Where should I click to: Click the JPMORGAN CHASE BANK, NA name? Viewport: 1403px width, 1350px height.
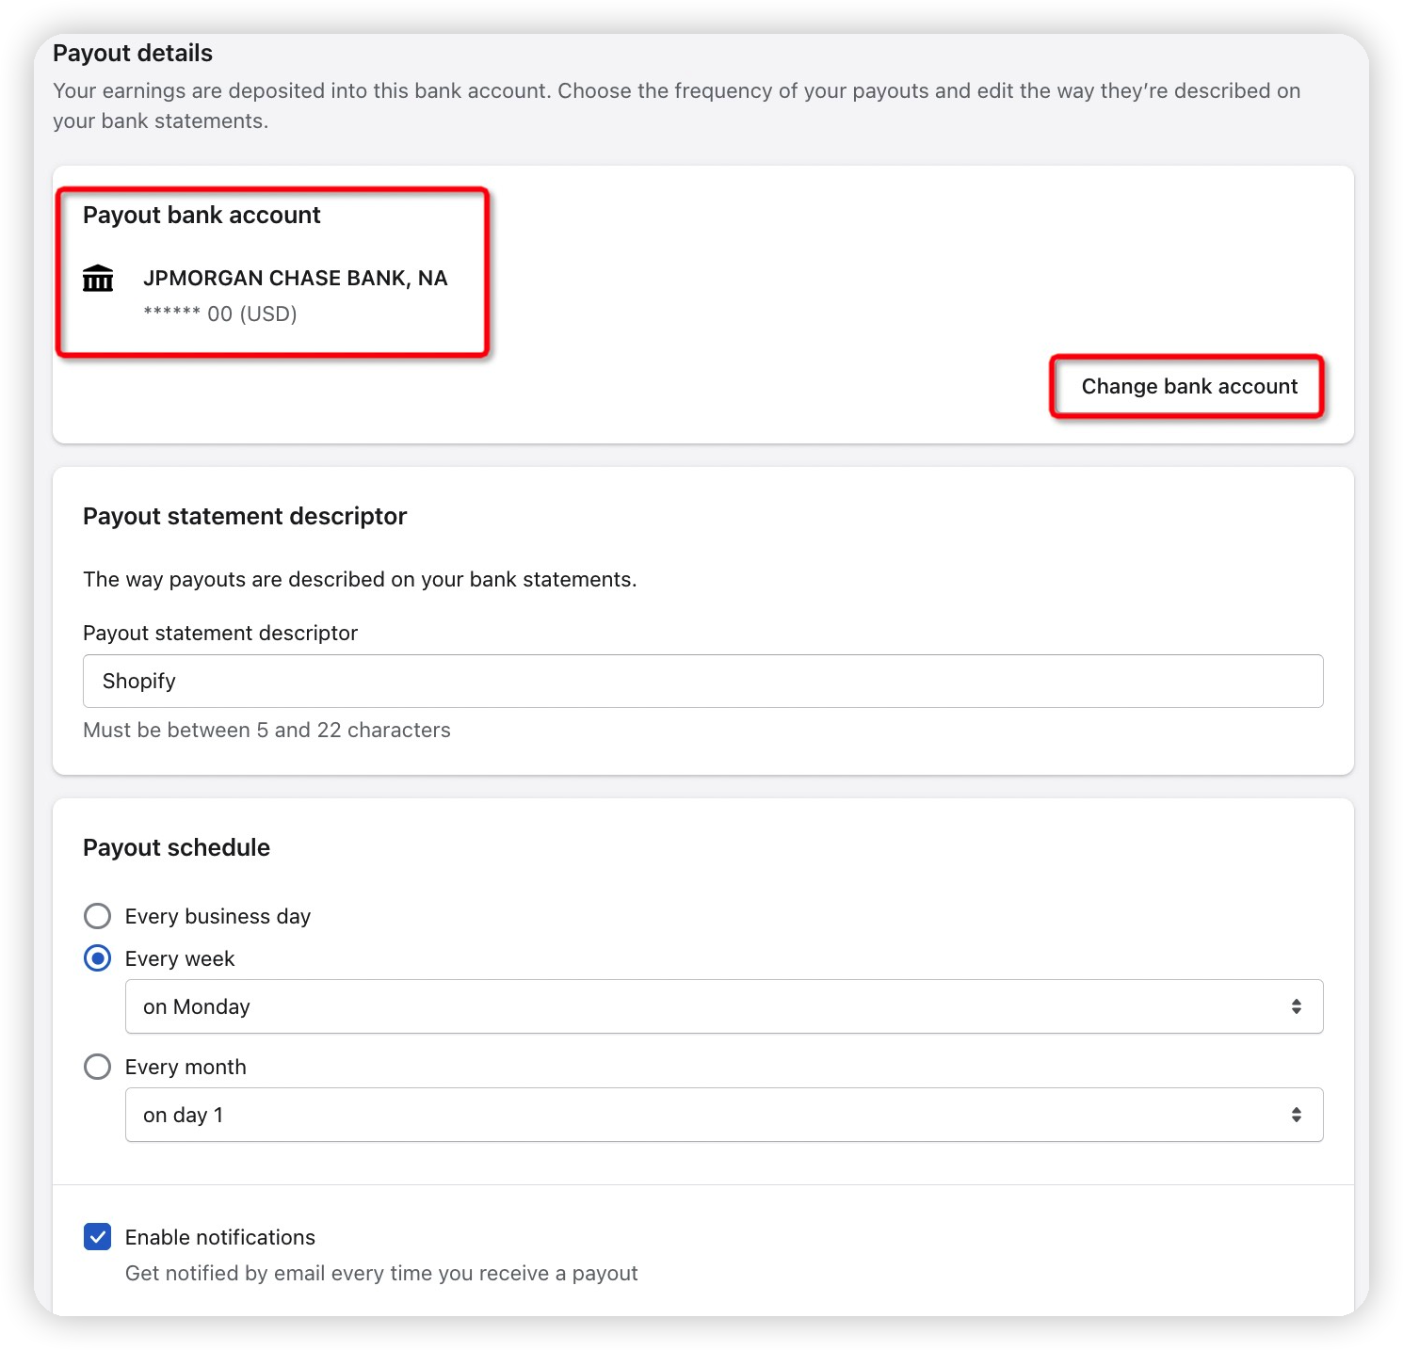tap(295, 279)
